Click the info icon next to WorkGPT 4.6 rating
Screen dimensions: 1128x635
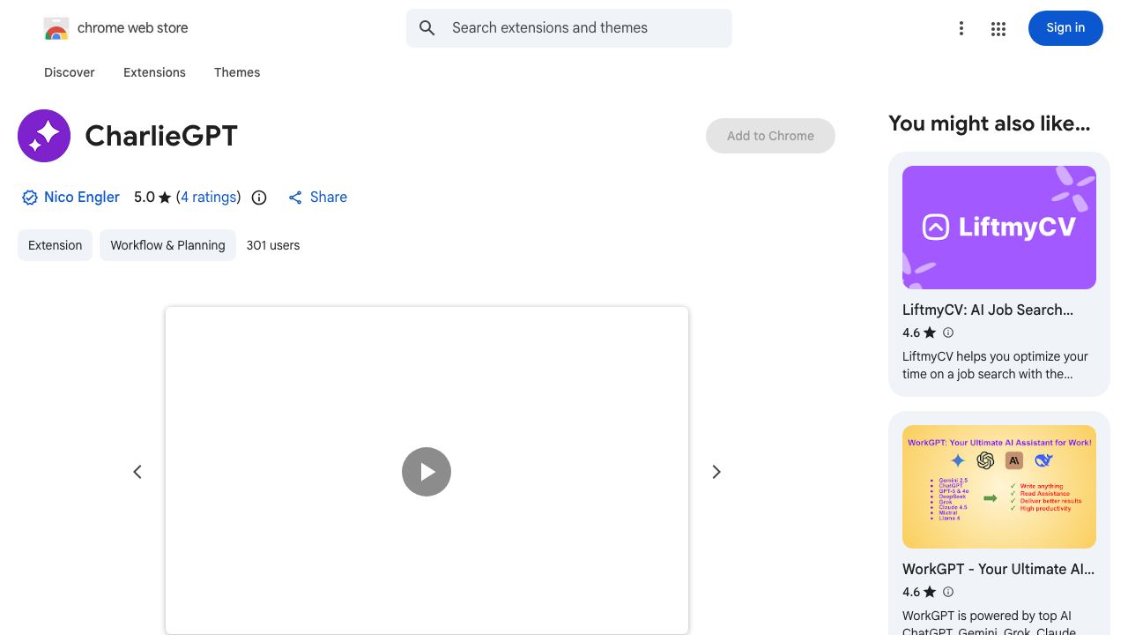click(x=948, y=592)
